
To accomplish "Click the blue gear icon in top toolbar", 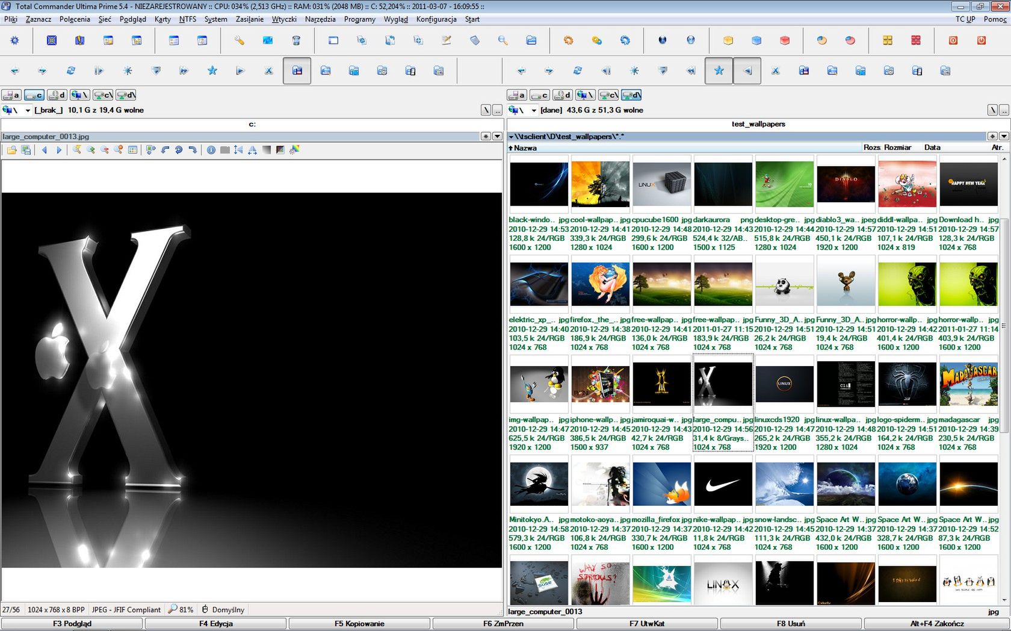I will tap(14, 40).
